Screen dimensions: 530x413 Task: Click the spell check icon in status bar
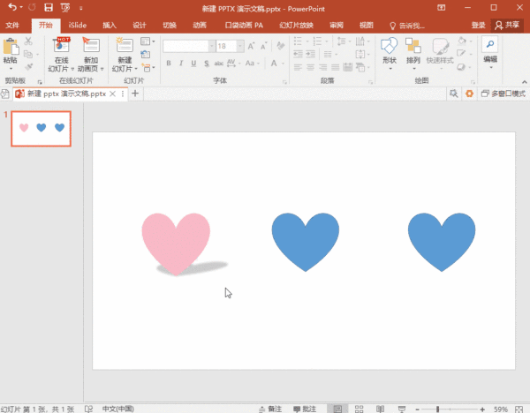click(88, 409)
